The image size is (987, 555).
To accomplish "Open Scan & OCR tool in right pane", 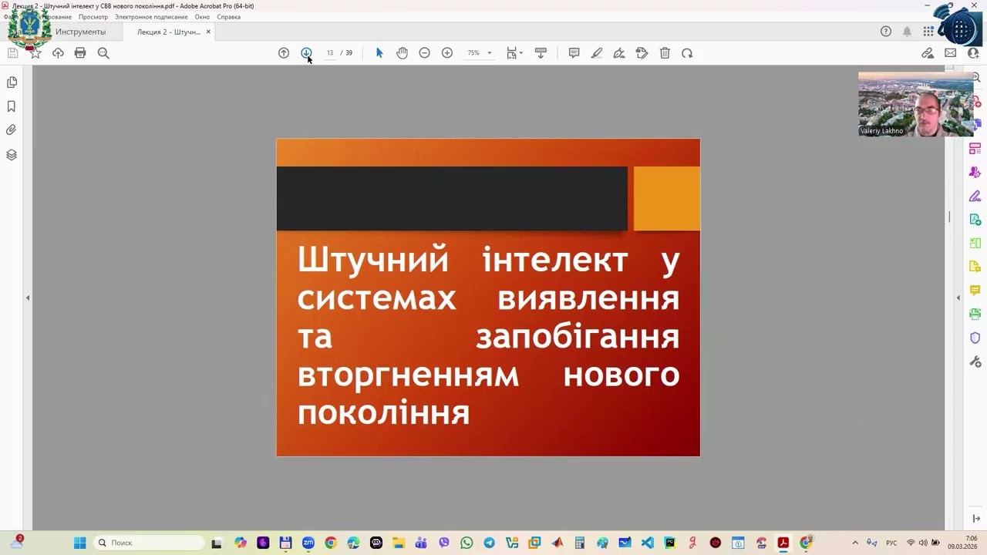I will 975,314.
